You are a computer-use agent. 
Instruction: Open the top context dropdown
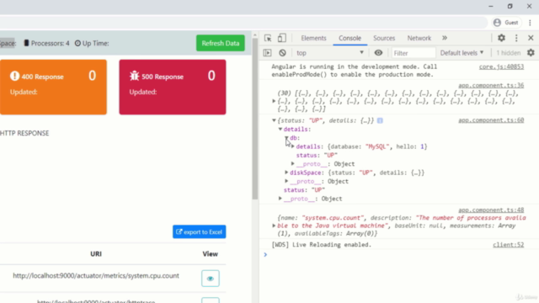pos(330,53)
